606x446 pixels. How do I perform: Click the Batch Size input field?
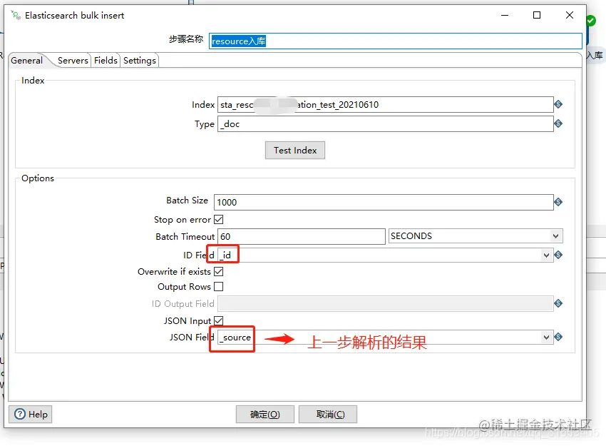point(384,202)
